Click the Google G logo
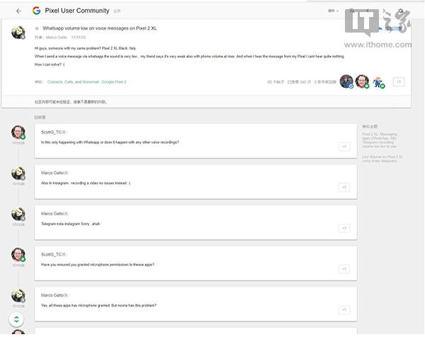 [37, 11]
